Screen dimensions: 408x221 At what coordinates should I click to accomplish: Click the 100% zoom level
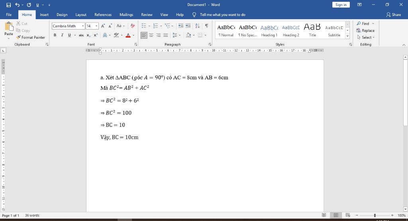[x=402, y=215]
